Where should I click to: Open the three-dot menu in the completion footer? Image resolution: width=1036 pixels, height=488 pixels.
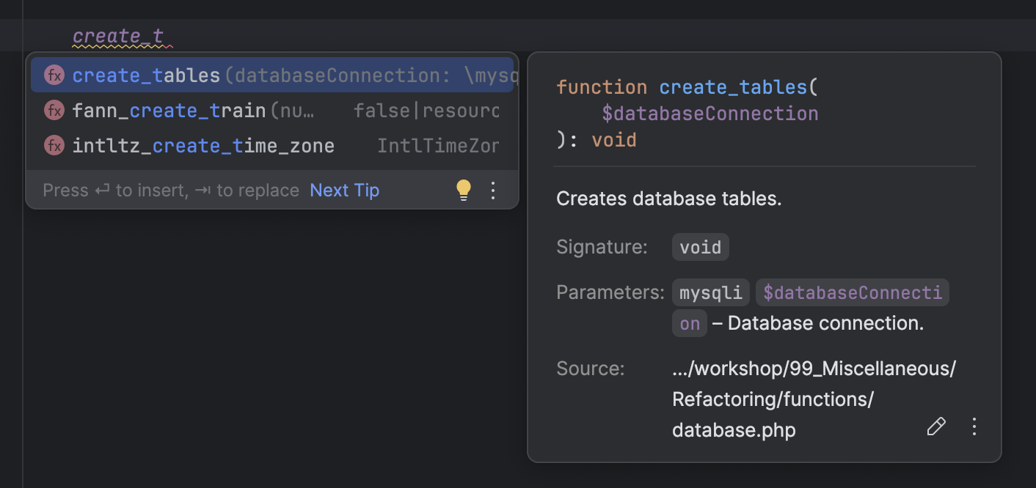[492, 190]
